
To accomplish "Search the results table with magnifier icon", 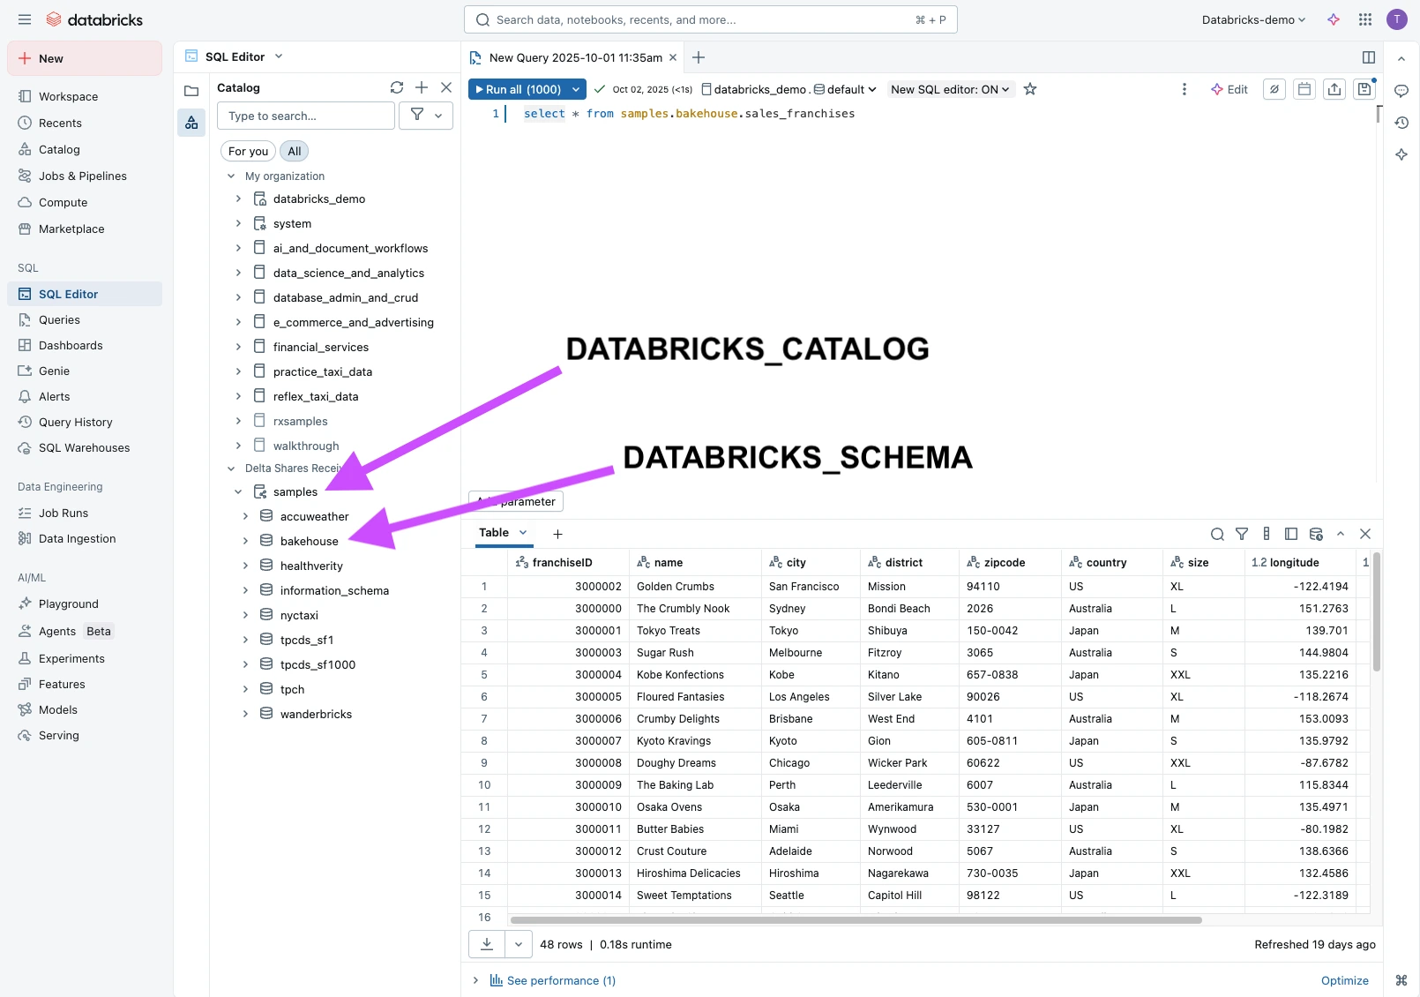I will (x=1217, y=534).
